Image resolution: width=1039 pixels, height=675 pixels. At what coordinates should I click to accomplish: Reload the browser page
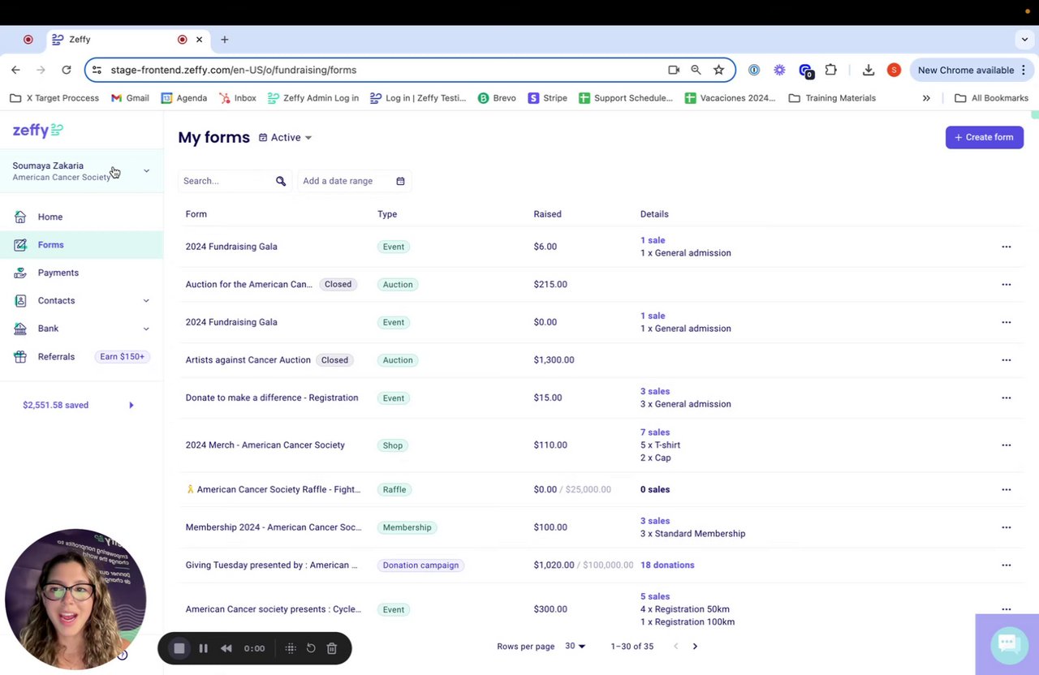click(x=67, y=70)
